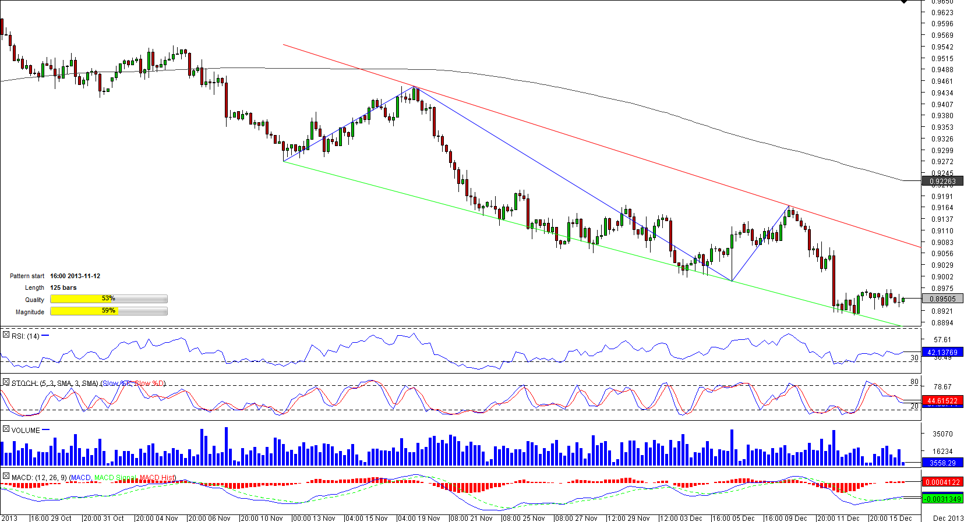Close the RSI indicator panel box

pyautogui.click(x=6, y=335)
